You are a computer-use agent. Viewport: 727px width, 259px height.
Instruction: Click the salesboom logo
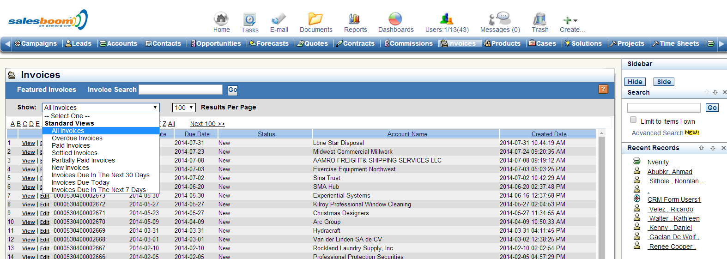[48, 20]
